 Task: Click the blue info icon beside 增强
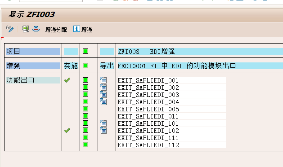76,29
